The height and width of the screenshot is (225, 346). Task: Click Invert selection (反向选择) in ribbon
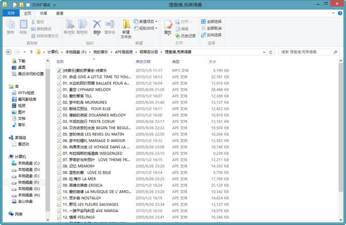pyautogui.click(x=211, y=35)
